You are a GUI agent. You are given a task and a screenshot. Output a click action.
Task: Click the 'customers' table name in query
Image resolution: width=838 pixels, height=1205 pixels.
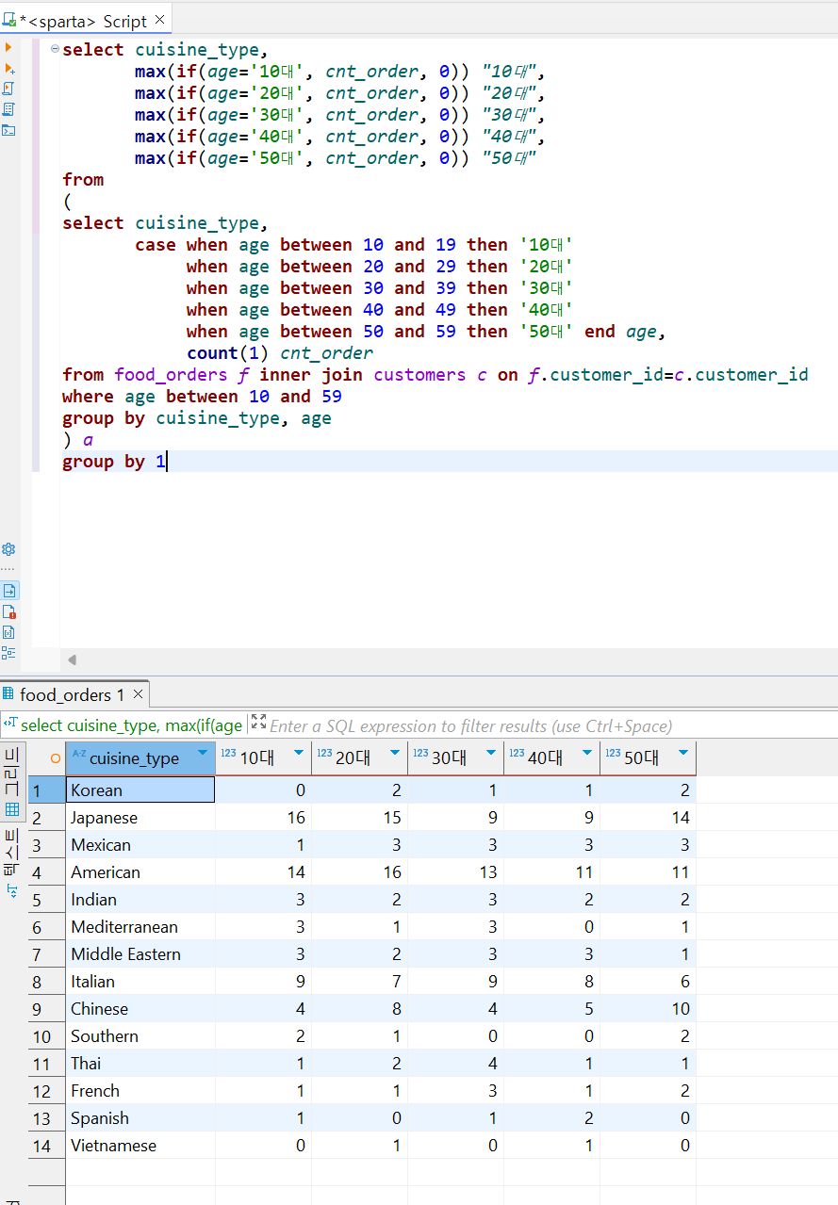[419, 375]
